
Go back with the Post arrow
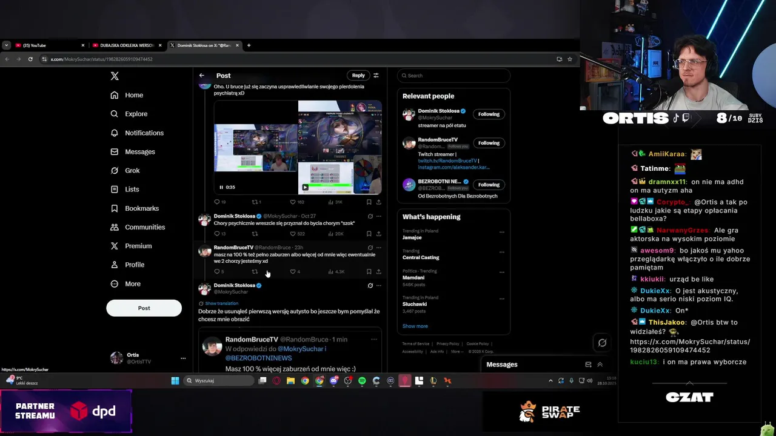202,76
